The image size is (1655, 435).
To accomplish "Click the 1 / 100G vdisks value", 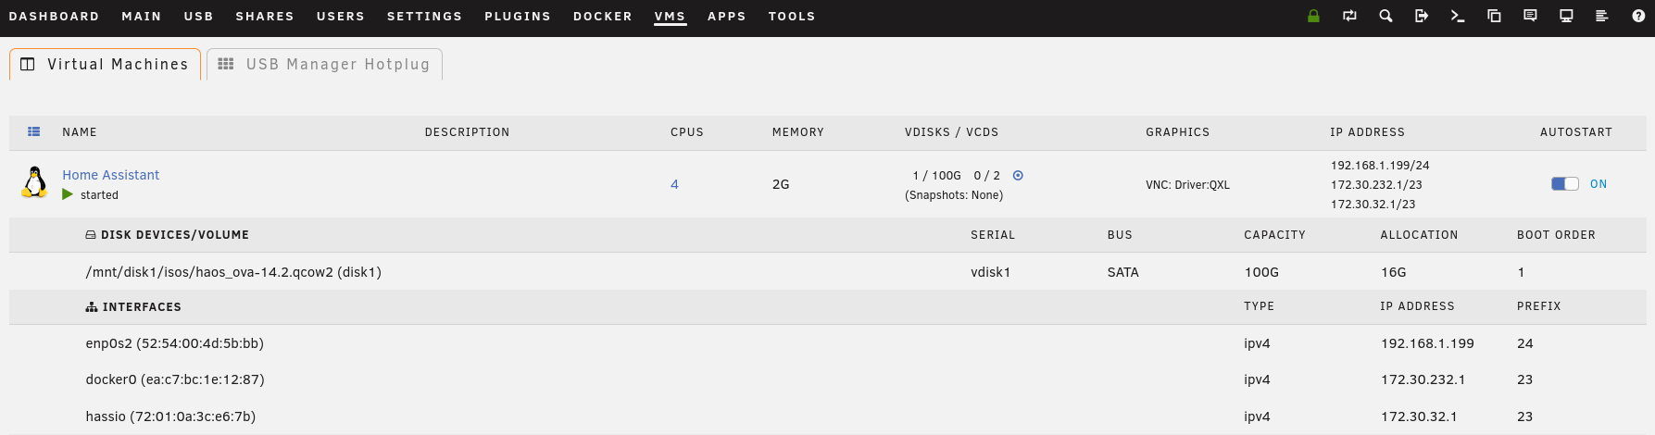I will click(x=936, y=175).
